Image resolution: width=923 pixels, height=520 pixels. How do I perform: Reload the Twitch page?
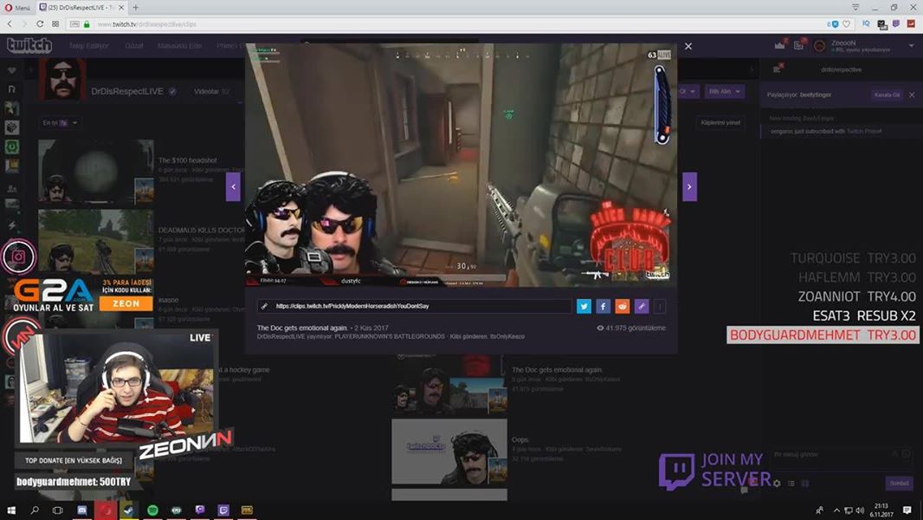point(40,24)
